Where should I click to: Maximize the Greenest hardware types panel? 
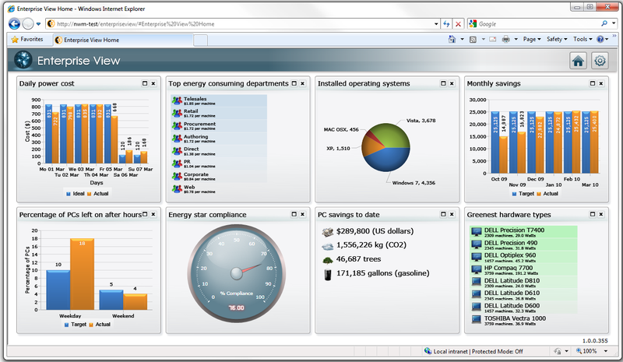[591, 215]
